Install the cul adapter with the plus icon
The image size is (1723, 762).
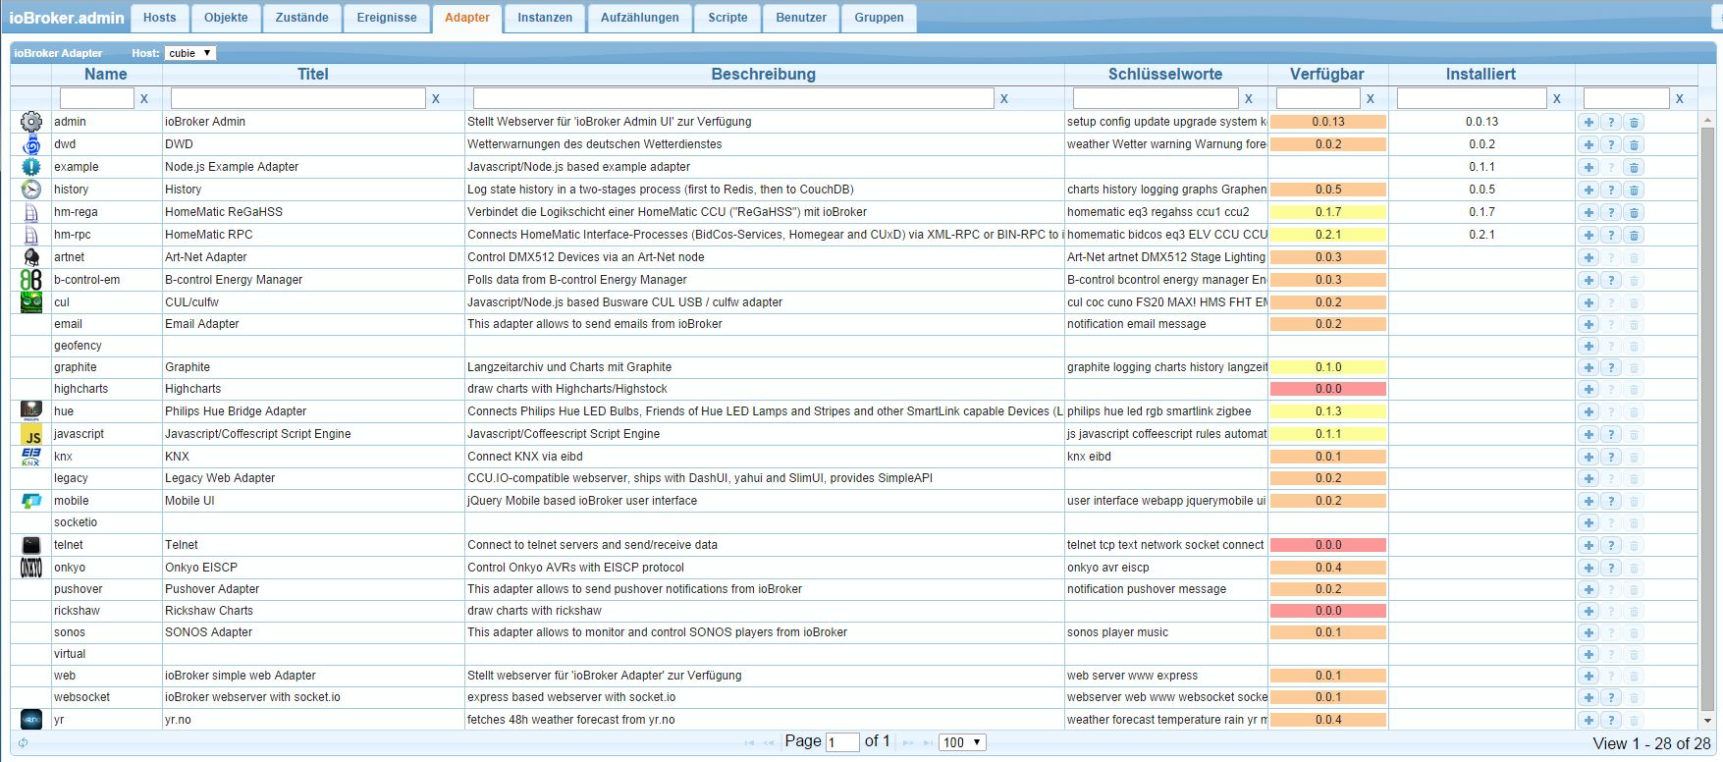coord(1588,302)
